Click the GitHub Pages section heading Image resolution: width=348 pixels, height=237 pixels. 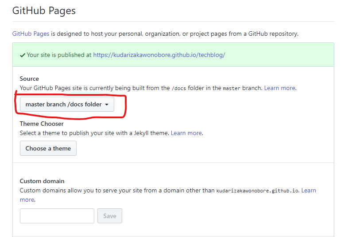click(44, 11)
